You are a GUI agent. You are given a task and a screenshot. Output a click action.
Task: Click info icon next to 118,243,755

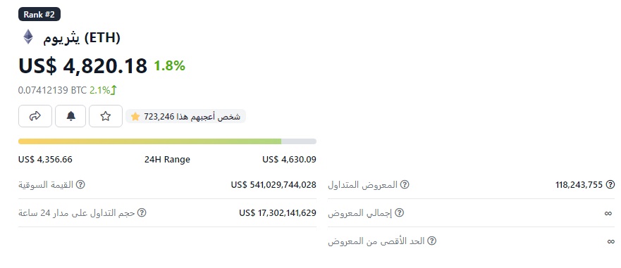(x=610, y=184)
